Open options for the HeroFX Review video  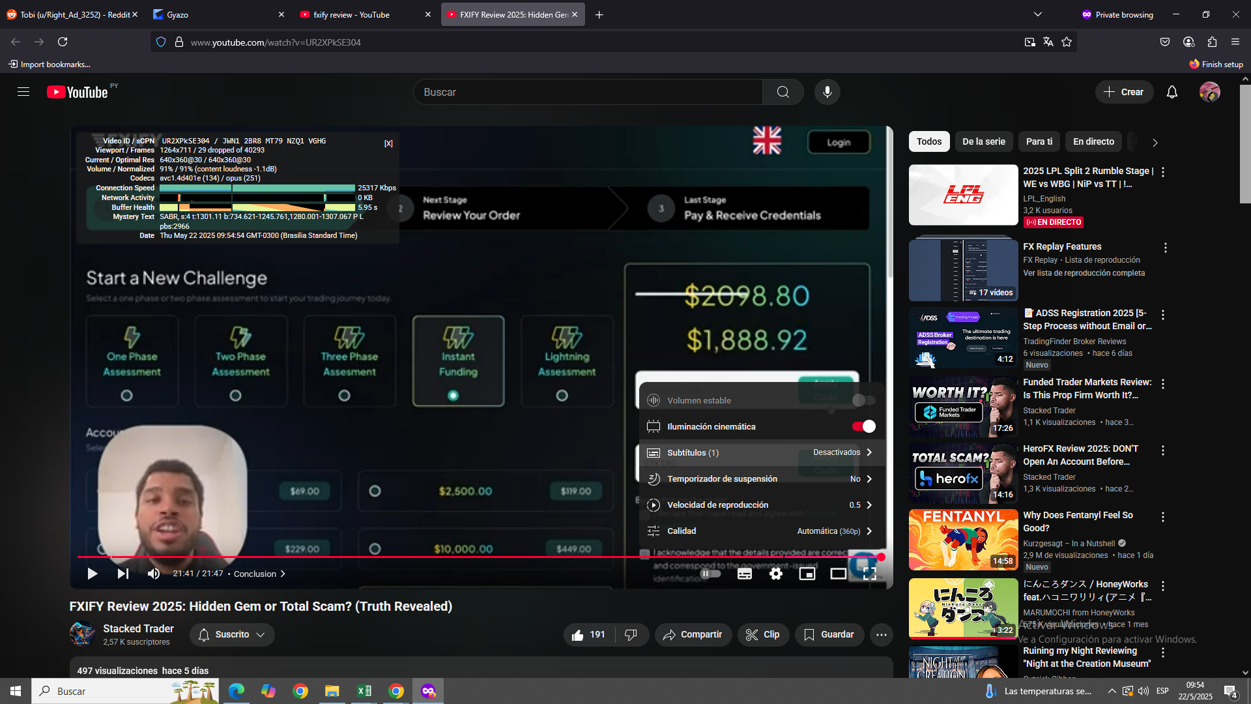pyautogui.click(x=1163, y=450)
